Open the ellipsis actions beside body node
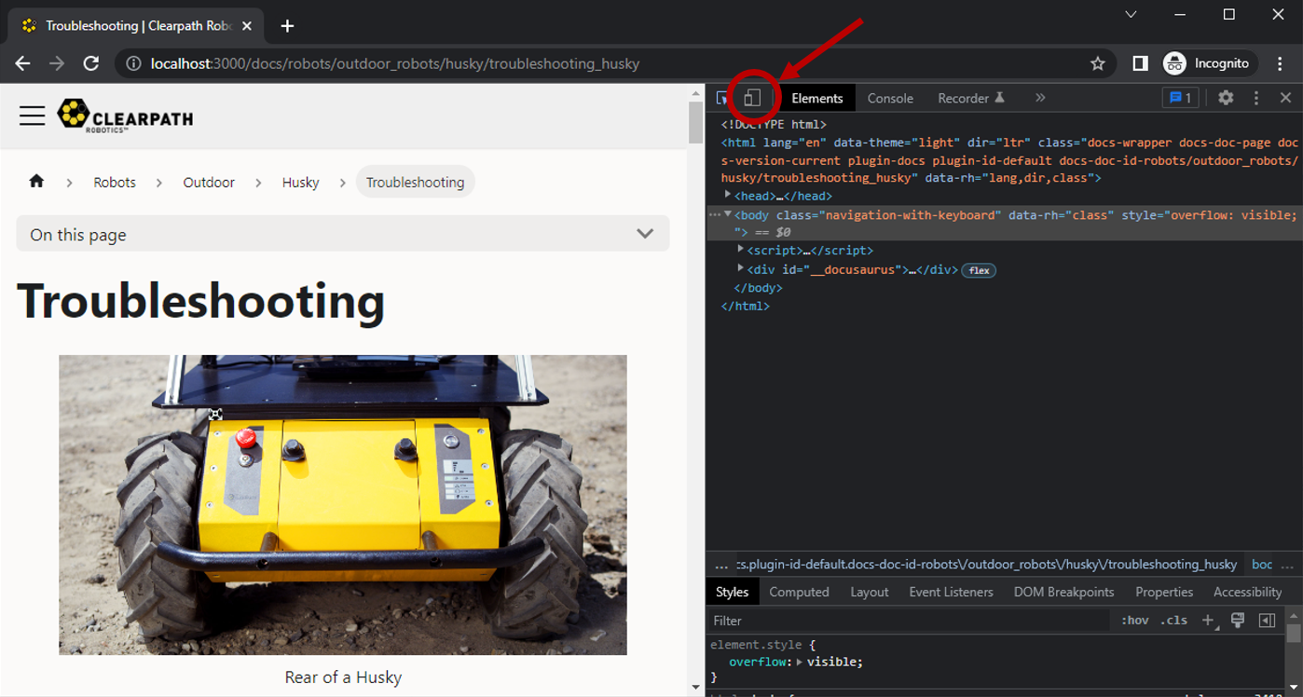 click(714, 215)
